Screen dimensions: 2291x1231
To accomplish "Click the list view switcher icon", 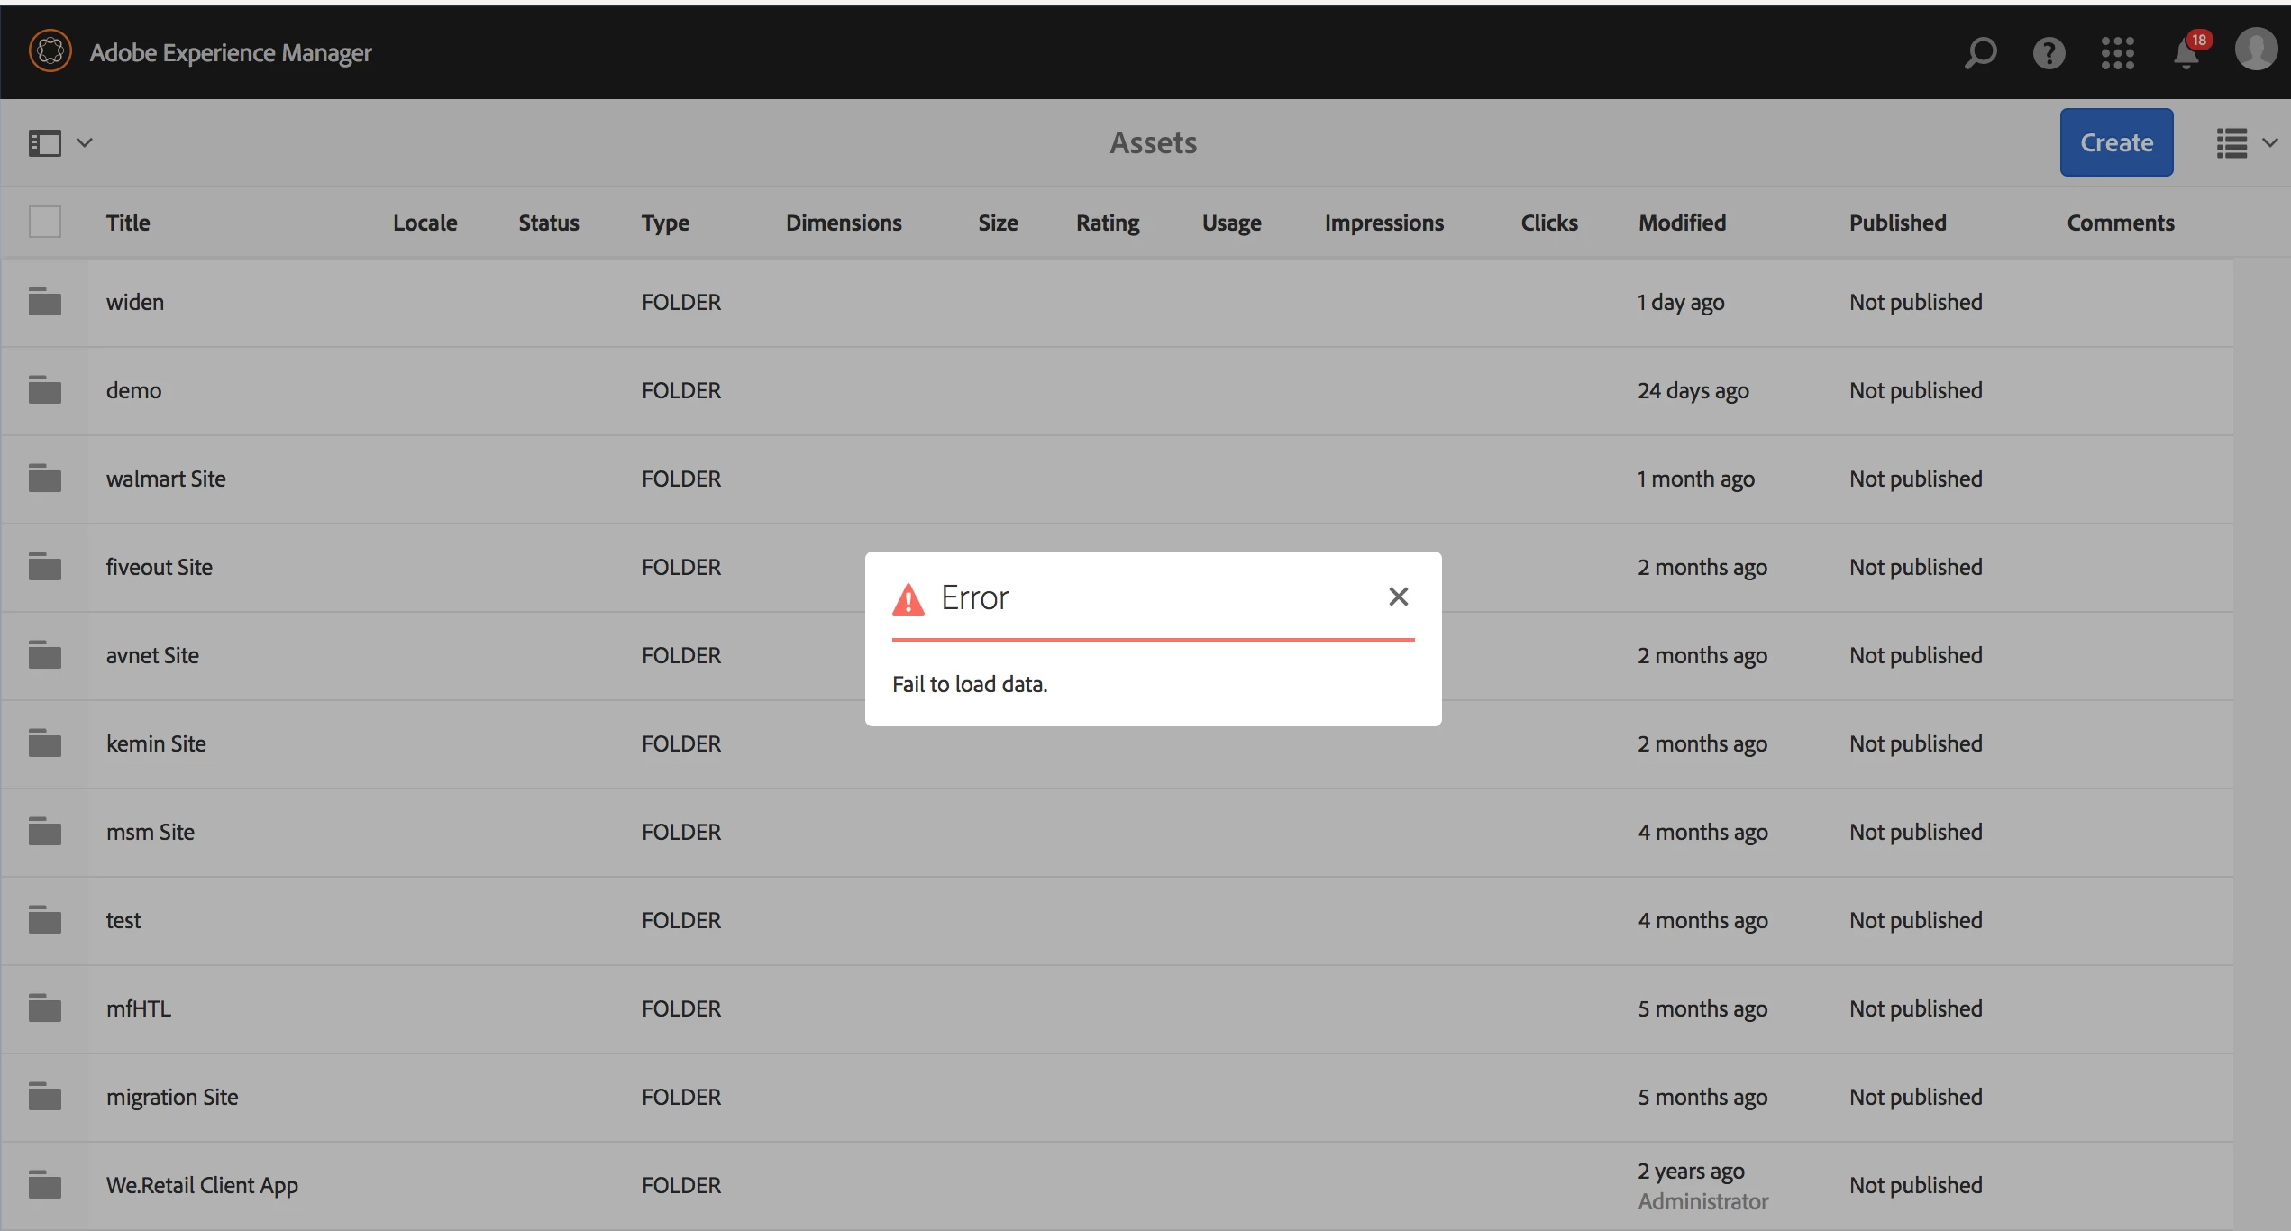I will point(2232,142).
